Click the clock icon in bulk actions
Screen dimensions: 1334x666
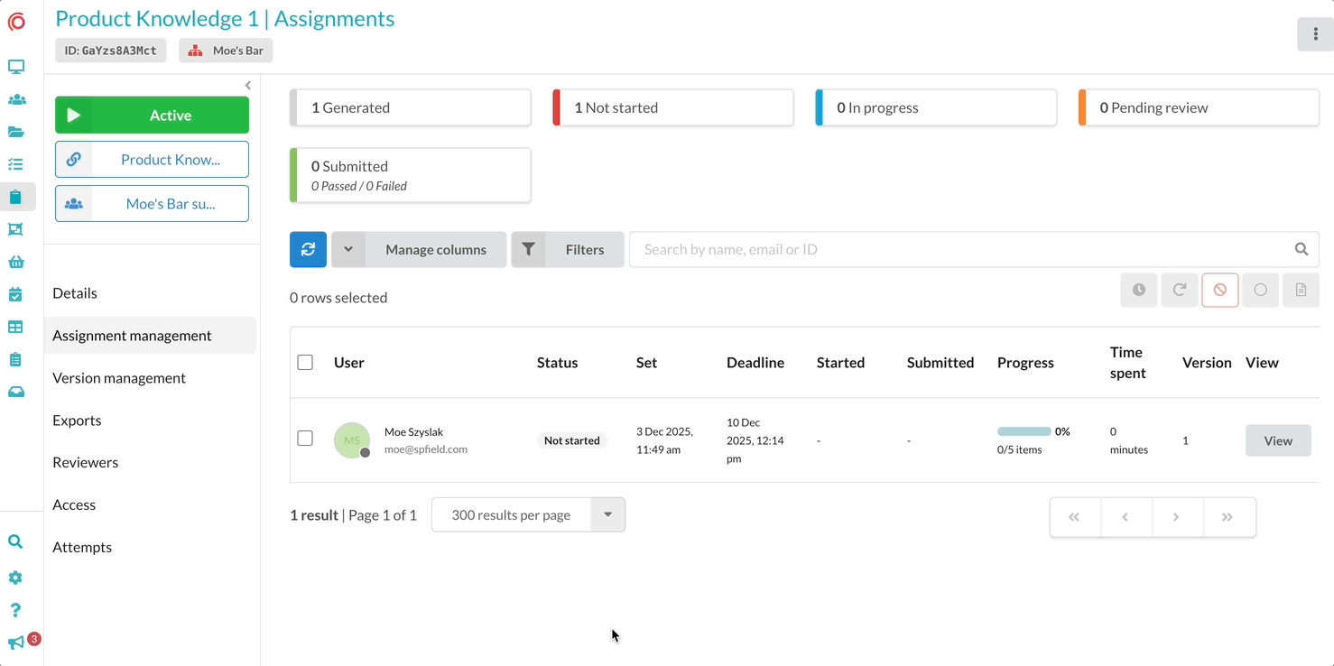pyautogui.click(x=1139, y=291)
